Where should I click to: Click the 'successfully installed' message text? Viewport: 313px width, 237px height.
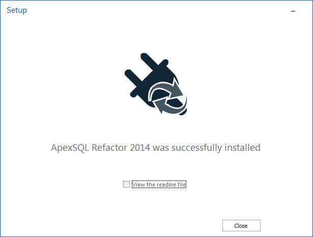click(x=216, y=148)
